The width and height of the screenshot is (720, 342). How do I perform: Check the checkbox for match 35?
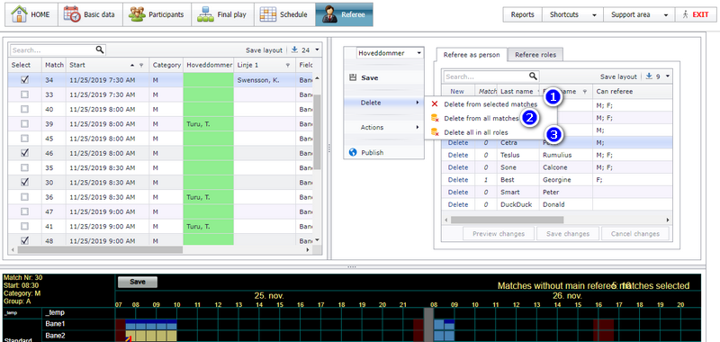click(x=25, y=167)
